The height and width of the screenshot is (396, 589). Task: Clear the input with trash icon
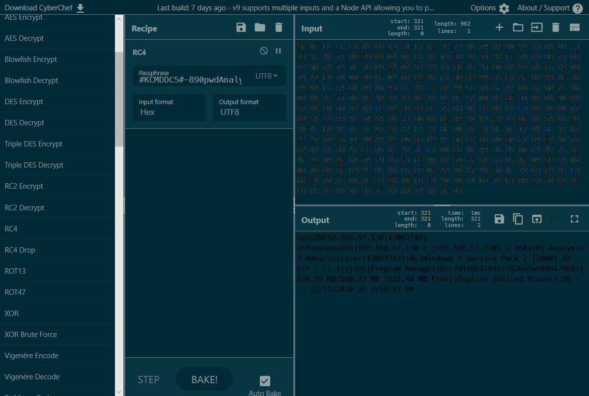555,28
